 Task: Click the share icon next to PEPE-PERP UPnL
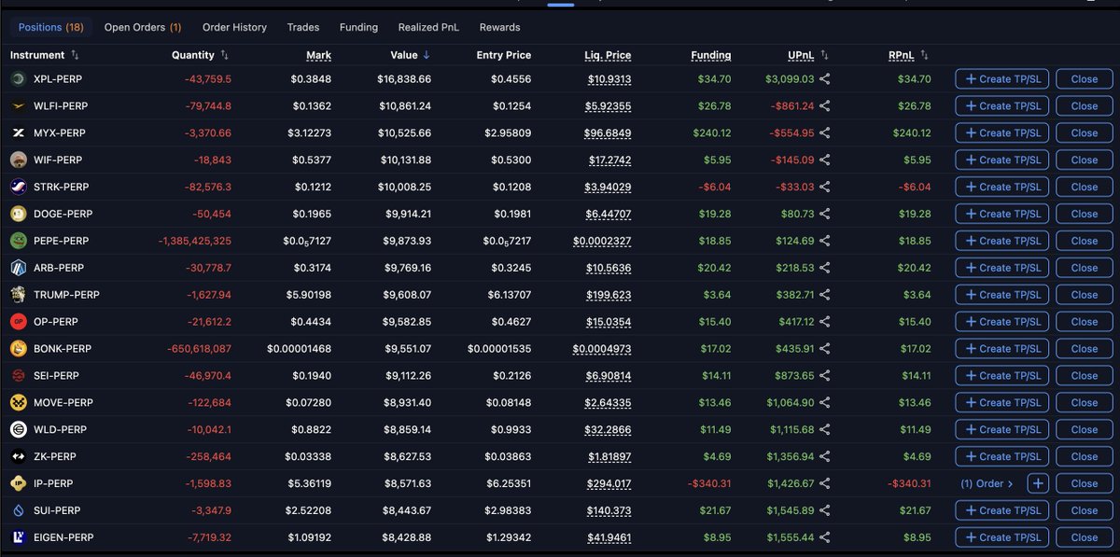(826, 241)
